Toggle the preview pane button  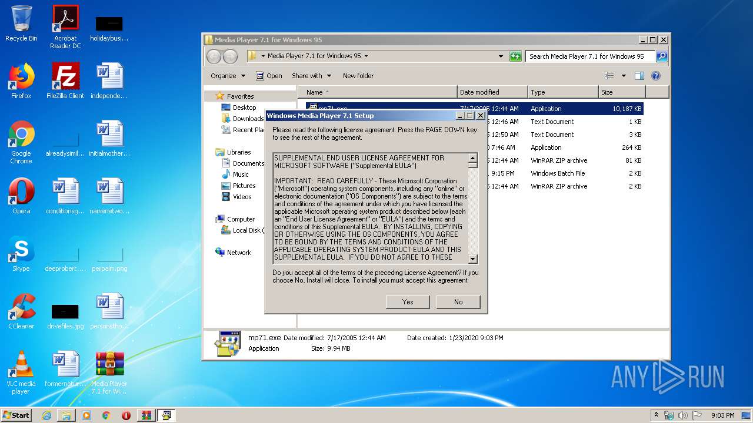[x=639, y=76]
